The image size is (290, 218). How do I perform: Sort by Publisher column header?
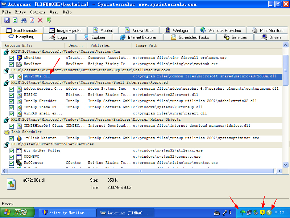[x=109, y=45]
